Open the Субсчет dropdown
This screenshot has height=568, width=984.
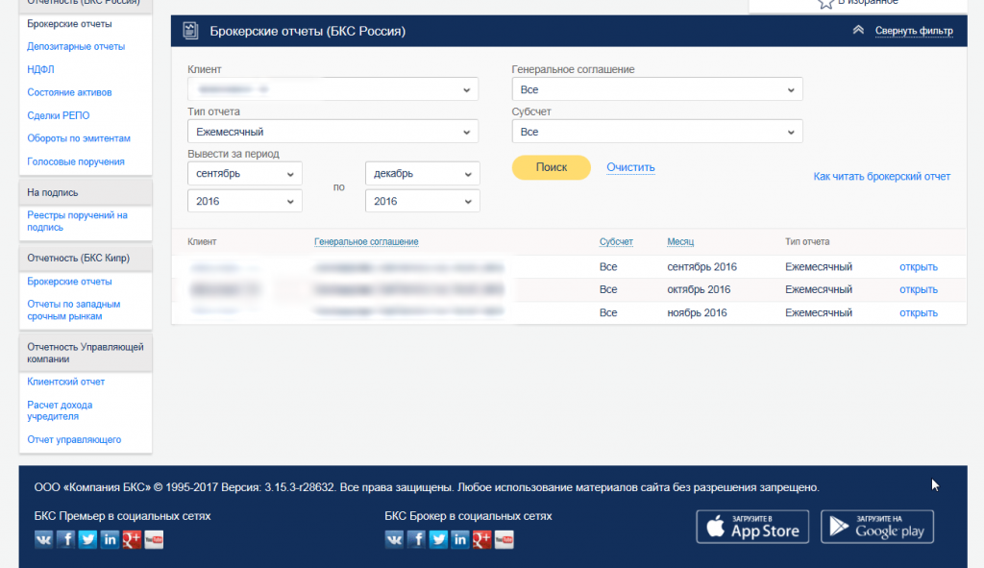pos(657,132)
